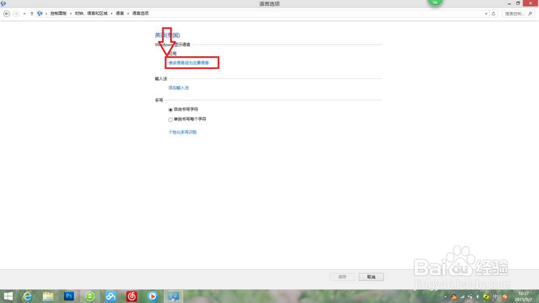
Task: Go up one level with Up arrow
Action: tap(32, 14)
